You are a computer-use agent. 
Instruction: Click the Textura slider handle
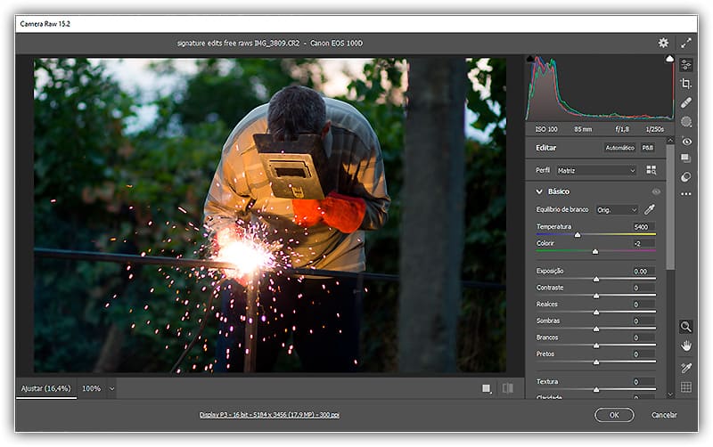[596, 390]
